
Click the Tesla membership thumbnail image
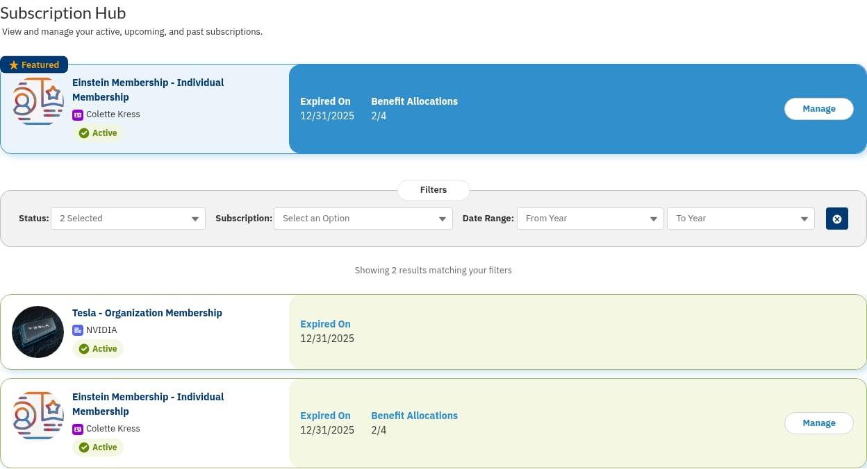[38, 332]
